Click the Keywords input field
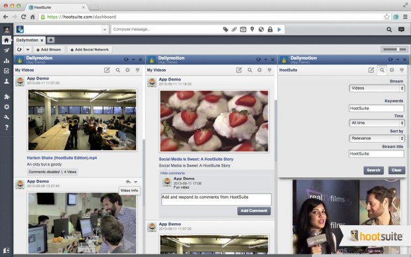411x257 pixels. (377, 108)
